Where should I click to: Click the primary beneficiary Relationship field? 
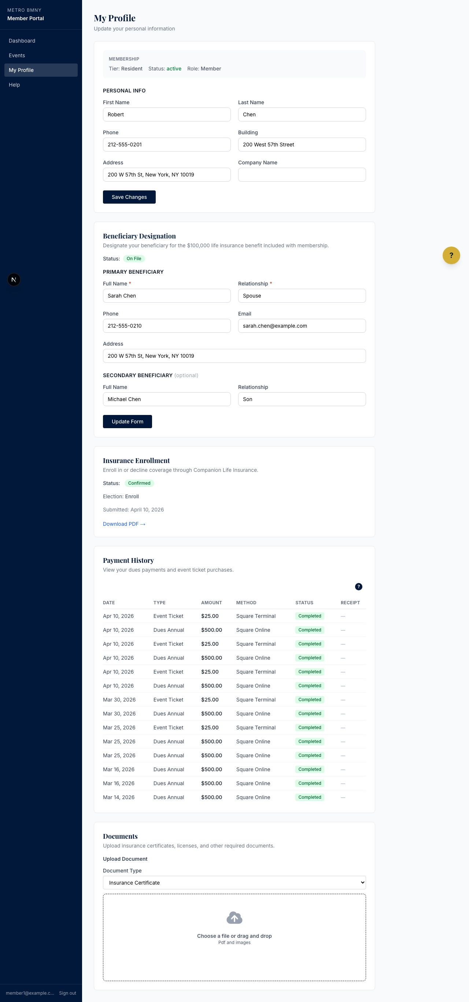pos(302,296)
